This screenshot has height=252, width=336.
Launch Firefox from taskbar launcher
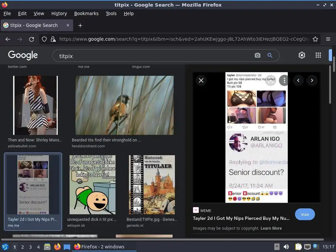57,247
